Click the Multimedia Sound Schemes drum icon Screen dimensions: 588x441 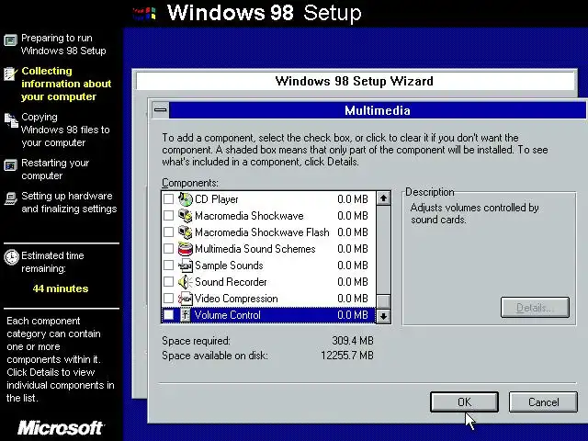point(185,249)
